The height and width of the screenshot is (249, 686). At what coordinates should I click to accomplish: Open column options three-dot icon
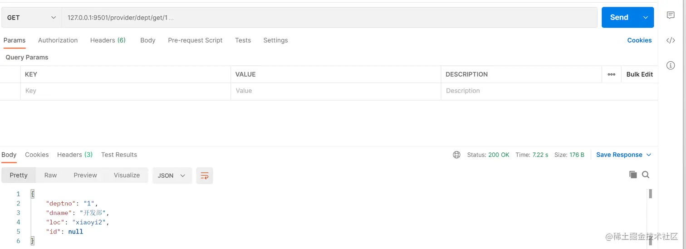pos(612,74)
